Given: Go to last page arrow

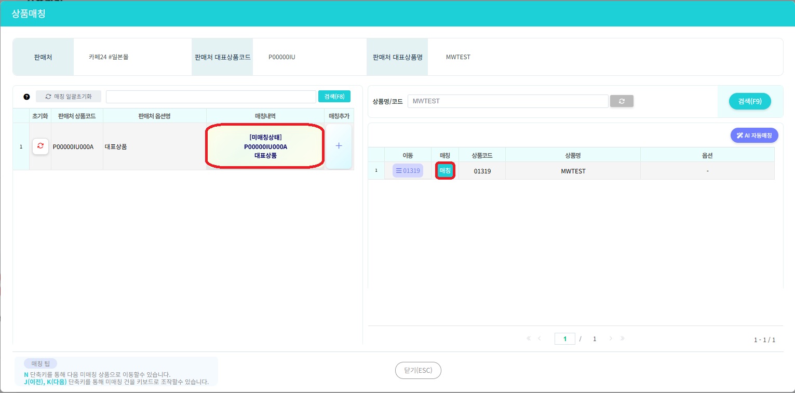Looking at the screenshot, I should coord(622,338).
